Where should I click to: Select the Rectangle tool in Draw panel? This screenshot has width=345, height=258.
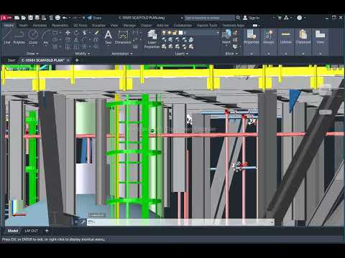pos(55,32)
